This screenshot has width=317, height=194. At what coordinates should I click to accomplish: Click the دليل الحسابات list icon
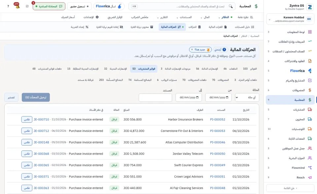click(x=253, y=27)
